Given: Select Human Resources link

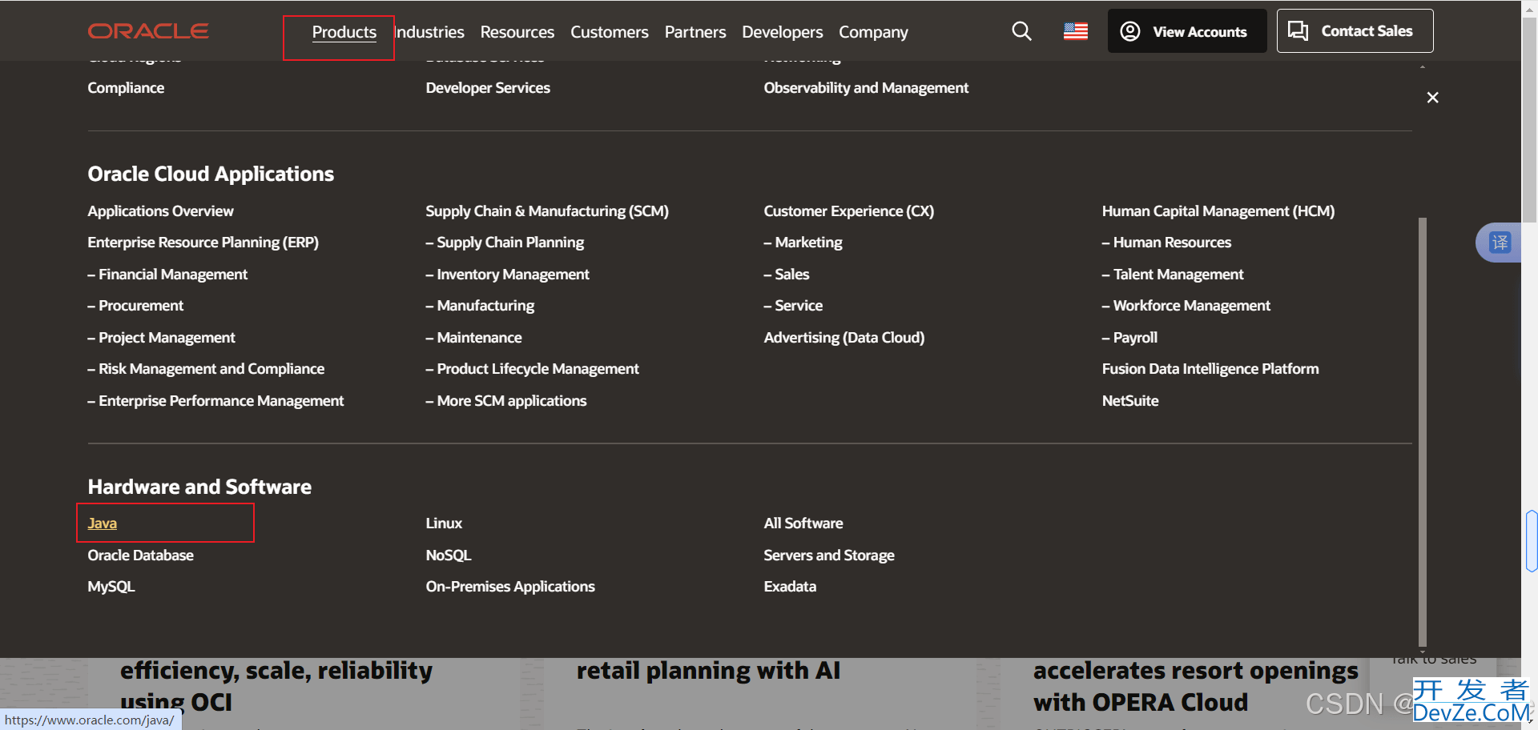Looking at the screenshot, I should coord(1166,243).
